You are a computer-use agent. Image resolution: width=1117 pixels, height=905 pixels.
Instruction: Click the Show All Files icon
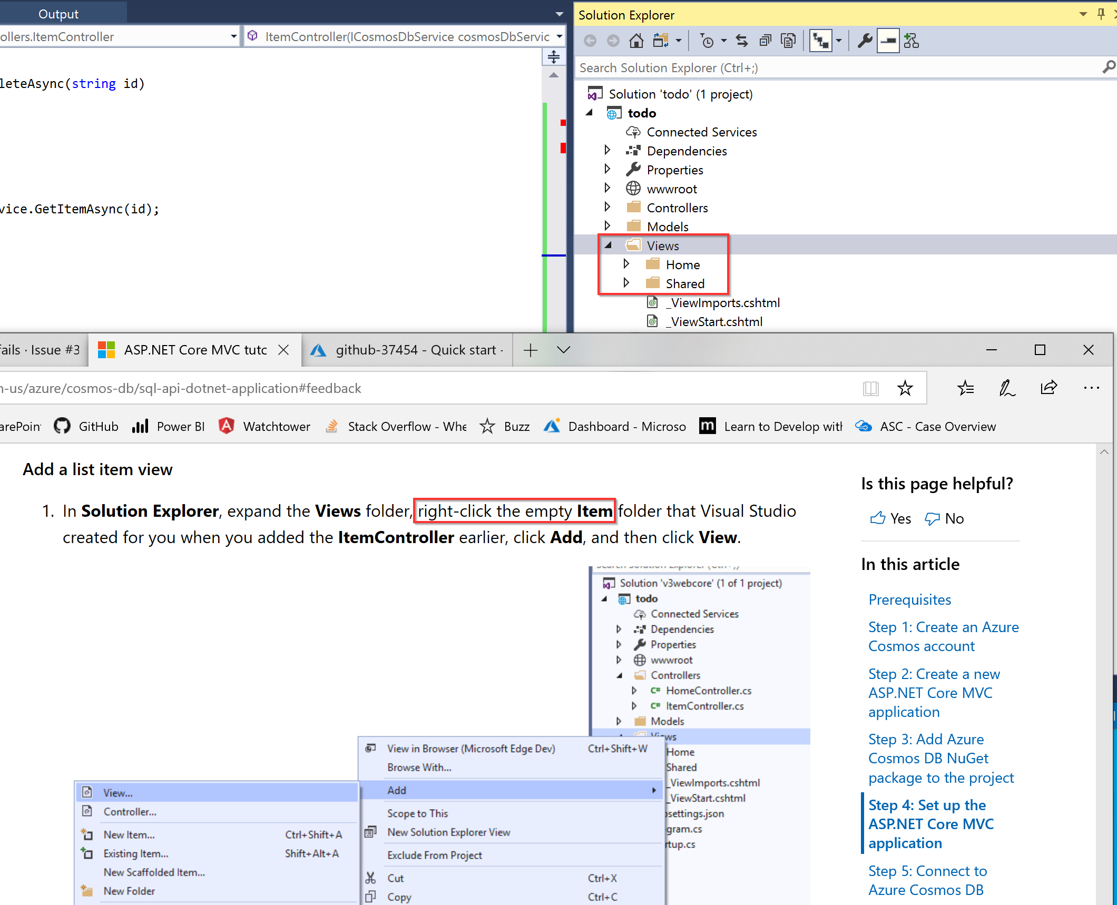(x=789, y=41)
